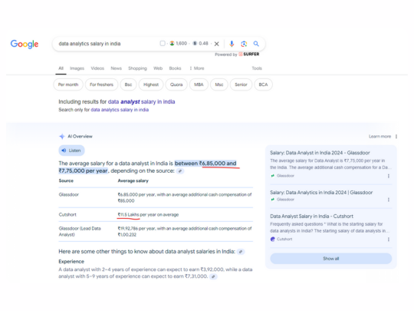Open 'Salary: Data Analytics in India 2024 | Glassdoor'

321,193
